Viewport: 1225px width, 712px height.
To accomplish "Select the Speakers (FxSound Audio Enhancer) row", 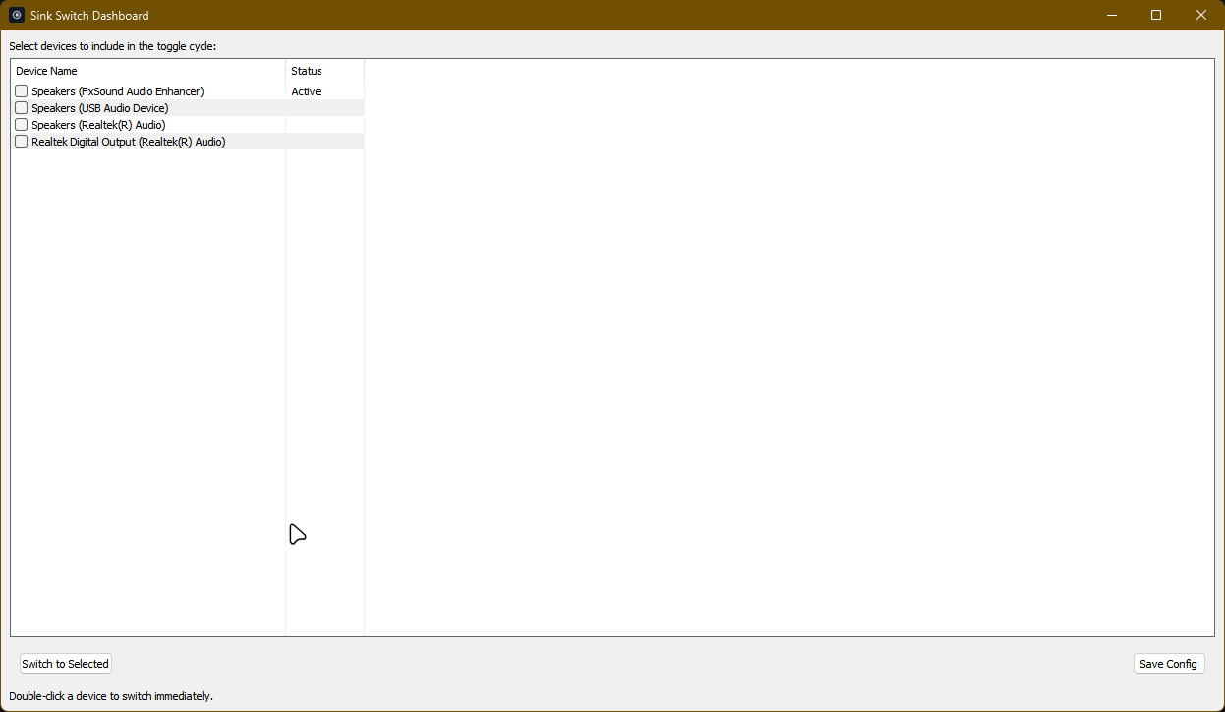I will pyautogui.click(x=118, y=90).
